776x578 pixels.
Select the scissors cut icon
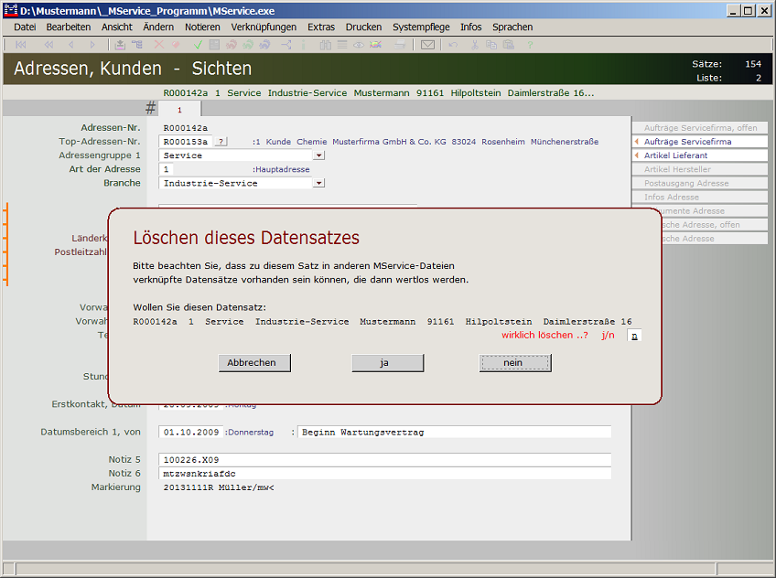tap(474, 43)
